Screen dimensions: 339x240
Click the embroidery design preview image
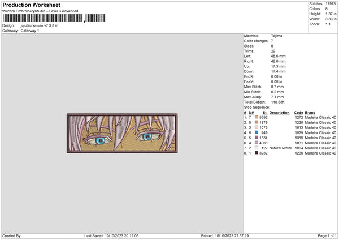point(122,133)
